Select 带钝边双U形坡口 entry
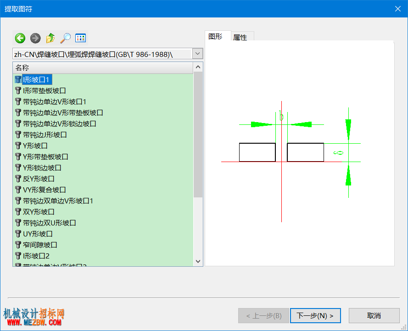Image resolution: width=408 pixels, height=331 pixels. click(x=49, y=223)
